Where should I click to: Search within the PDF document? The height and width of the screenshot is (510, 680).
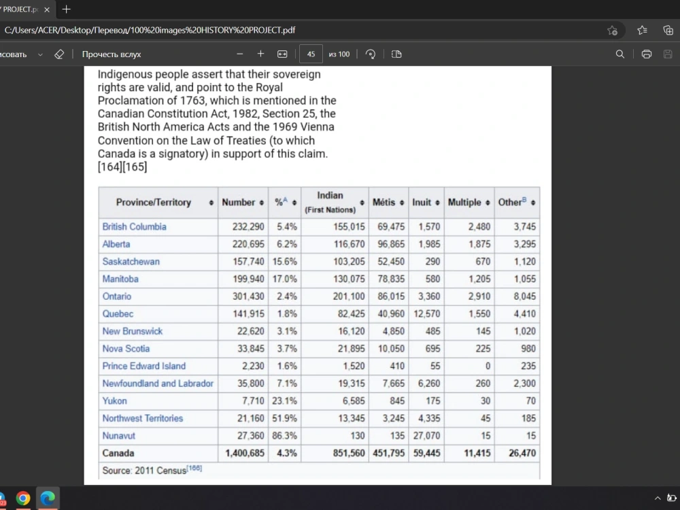(x=620, y=54)
